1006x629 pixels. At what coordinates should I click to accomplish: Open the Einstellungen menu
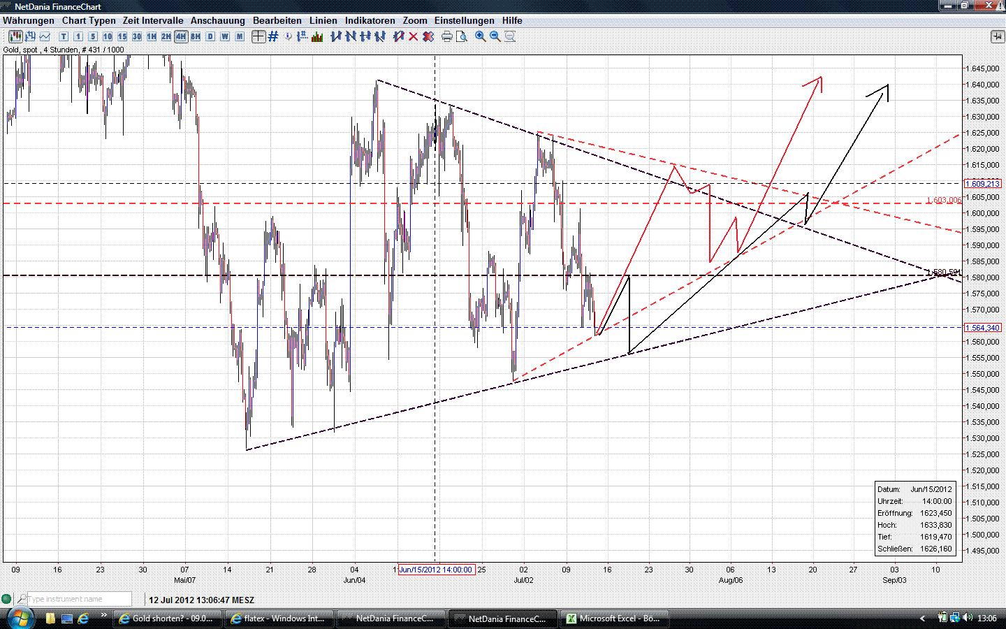[464, 20]
